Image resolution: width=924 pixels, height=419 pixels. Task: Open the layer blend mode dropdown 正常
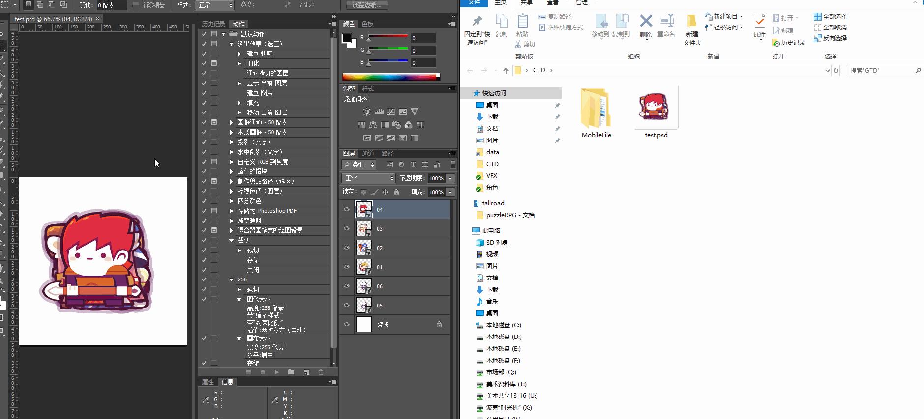[368, 178]
